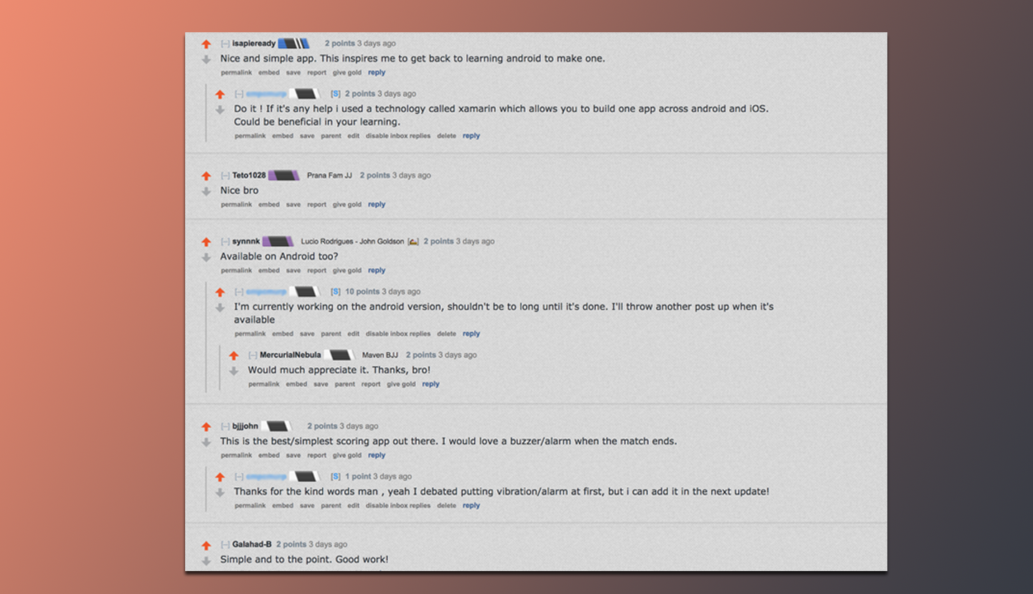
Task: Click parent under MercurialNebula's comment
Action: click(344, 384)
